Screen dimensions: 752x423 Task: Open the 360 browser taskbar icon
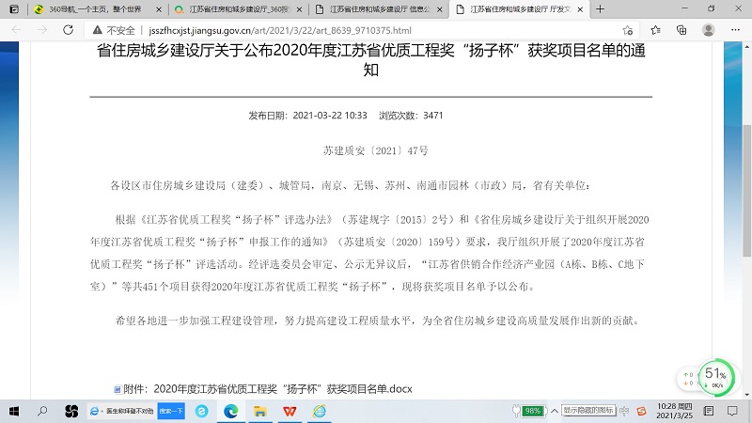point(202,411)
